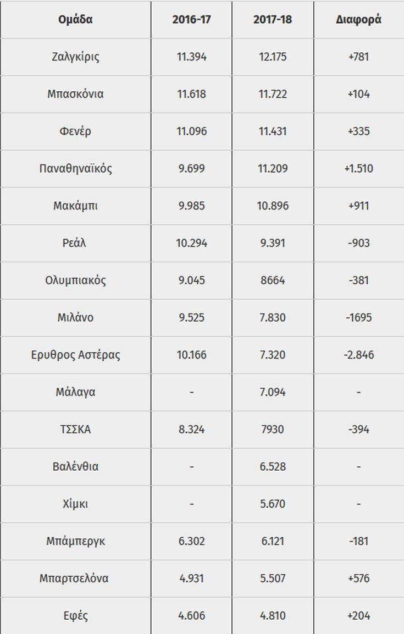Click the Μπαρτσελόνα team name
Screen dimensions: 404x634
[75, 578]
